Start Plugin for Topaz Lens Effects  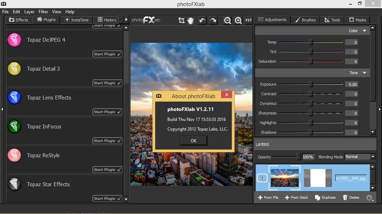pyautogui.click(x=107, y=112)
